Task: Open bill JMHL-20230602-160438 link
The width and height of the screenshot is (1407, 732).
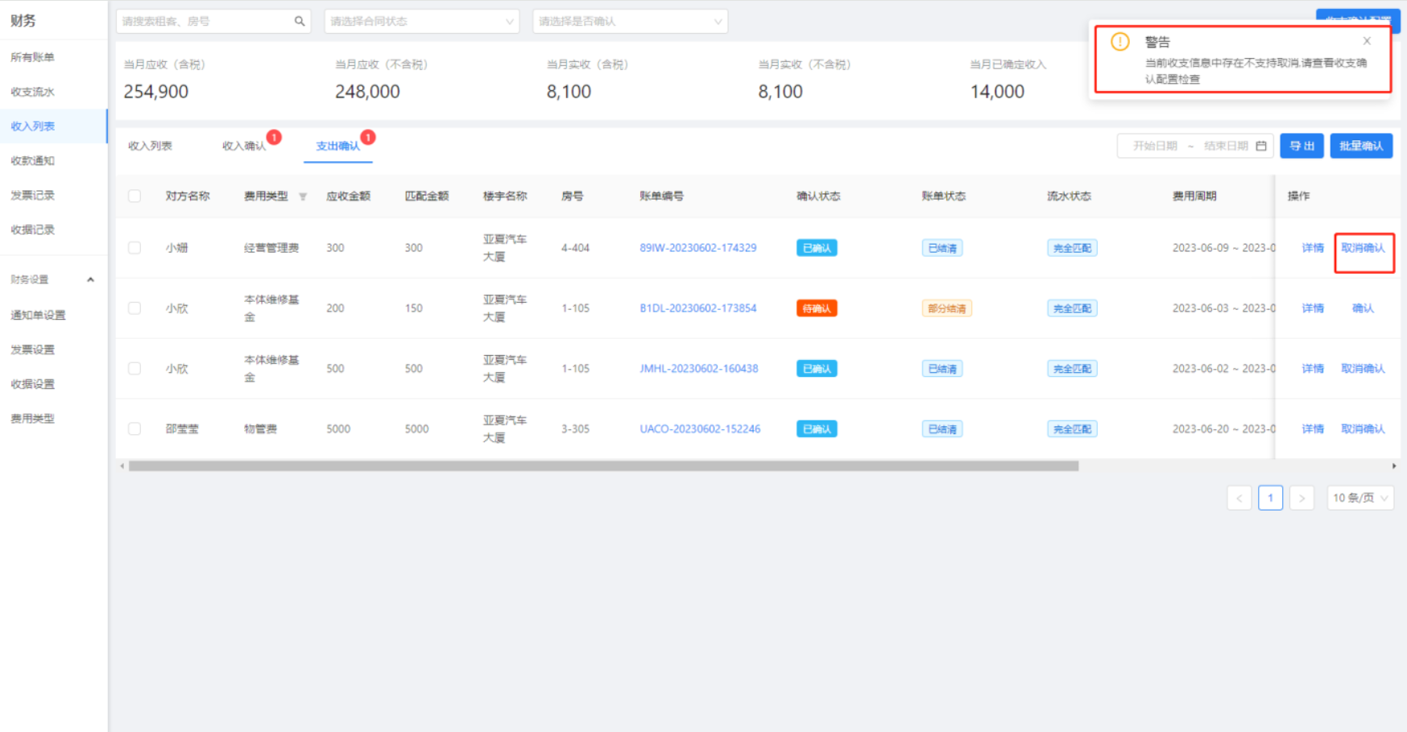Action: coord(699,369)
